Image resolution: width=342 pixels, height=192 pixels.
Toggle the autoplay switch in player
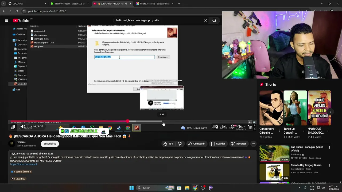point(215,127)
